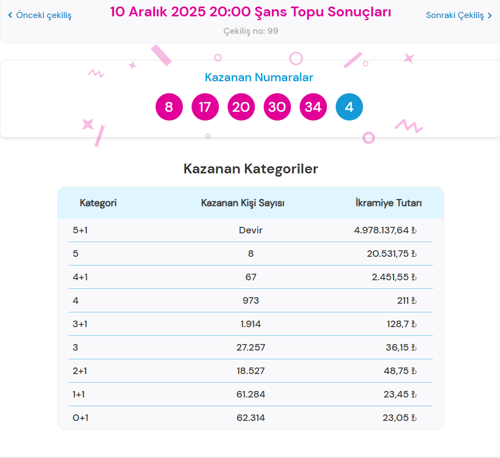This screenshot has width=500, height=458.
Task: Select the pink ball showing number 8
Action: point(169,107)
